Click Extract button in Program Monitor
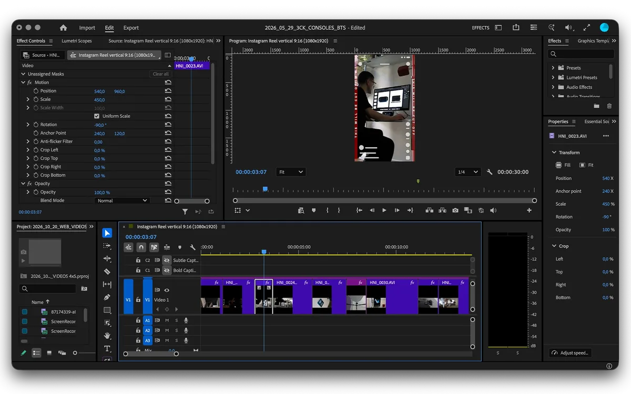Viewport: 631px width, 394px height. tap(442, 210)
